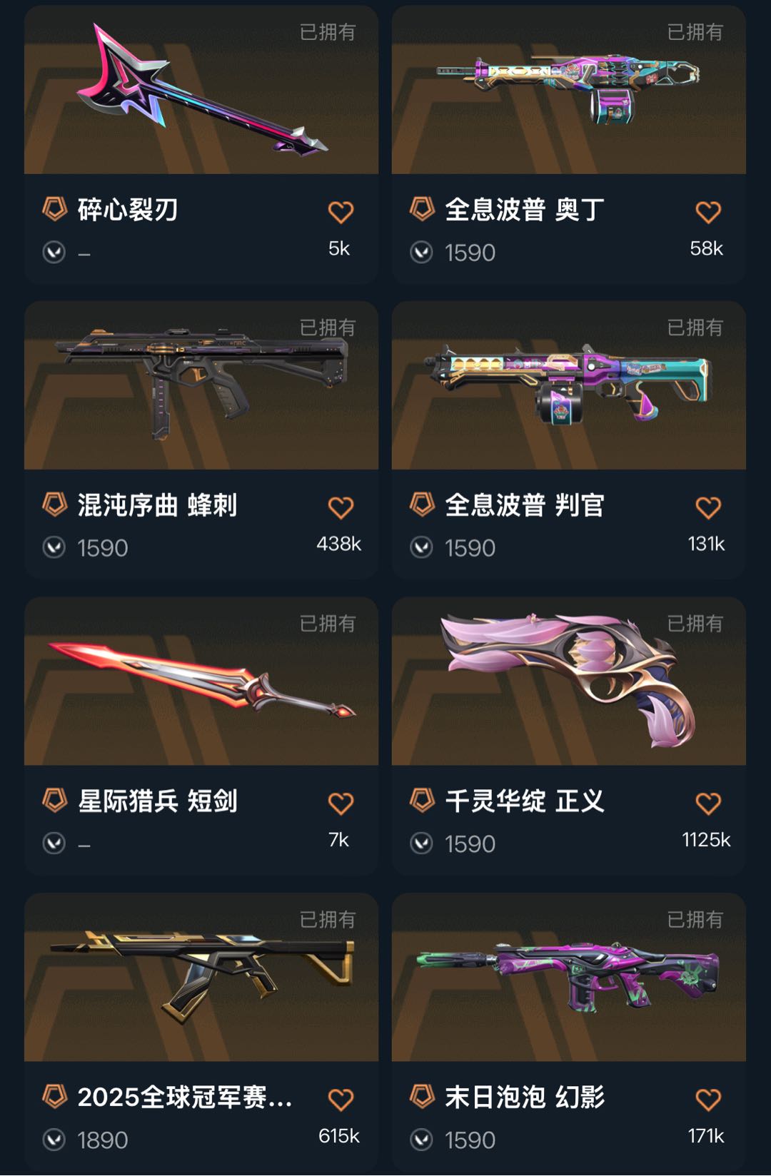Viewport: 771px width, 1176px height.
Task: Tap the heart icon on 末日泡泡 幻影
Action: 708,1100
